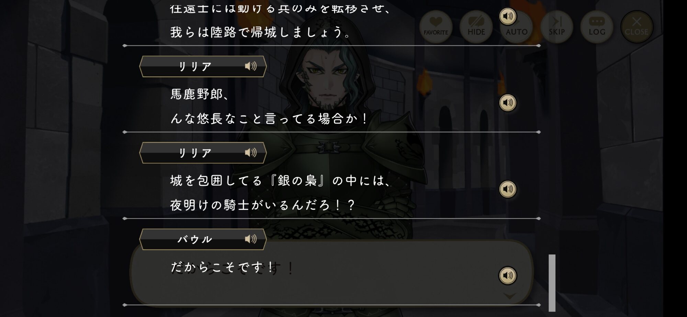
Task: Click the 夜明けの騎士がいるんだろ dialogue text
Action: [x=262, y=205]
